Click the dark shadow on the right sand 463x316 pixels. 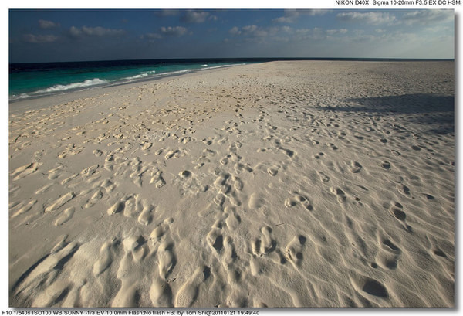coord(401,104)
